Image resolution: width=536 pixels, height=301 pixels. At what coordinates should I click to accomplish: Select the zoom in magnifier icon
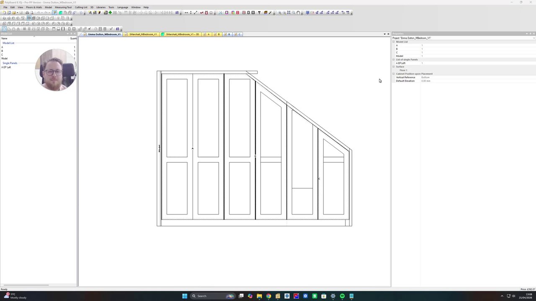pos(280,13)
